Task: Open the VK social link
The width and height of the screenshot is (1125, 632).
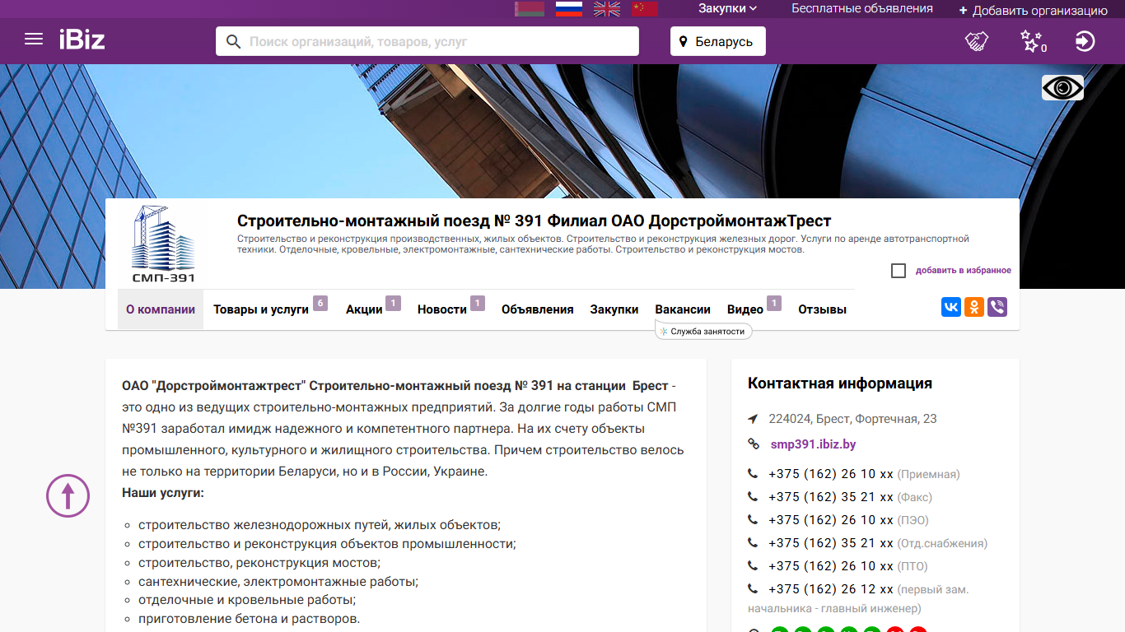Action: tap(951, 307)
